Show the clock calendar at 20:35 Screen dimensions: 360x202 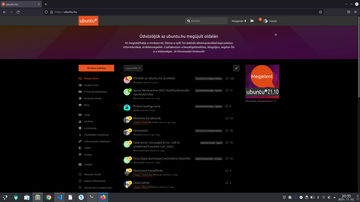pyautogui.click(x=346, y=198)
